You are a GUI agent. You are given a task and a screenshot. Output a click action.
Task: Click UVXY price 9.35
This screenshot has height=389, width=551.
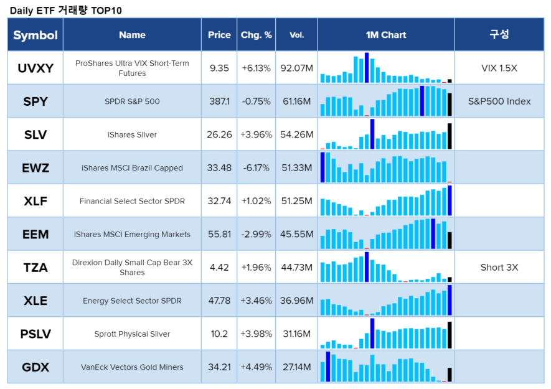coord(219,68)
